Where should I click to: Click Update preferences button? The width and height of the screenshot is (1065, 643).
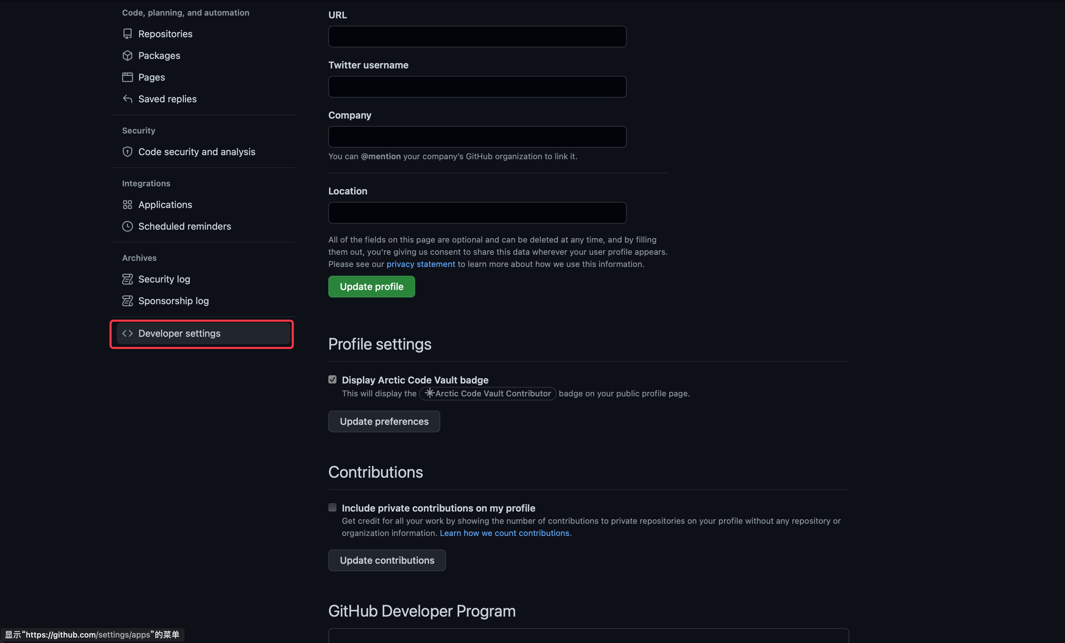[384, 421]
